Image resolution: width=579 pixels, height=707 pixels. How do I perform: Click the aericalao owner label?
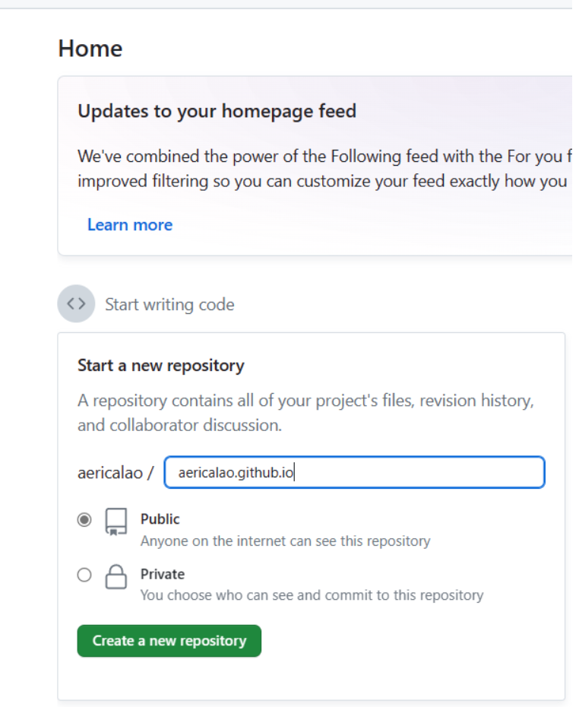tap(109, 472)
